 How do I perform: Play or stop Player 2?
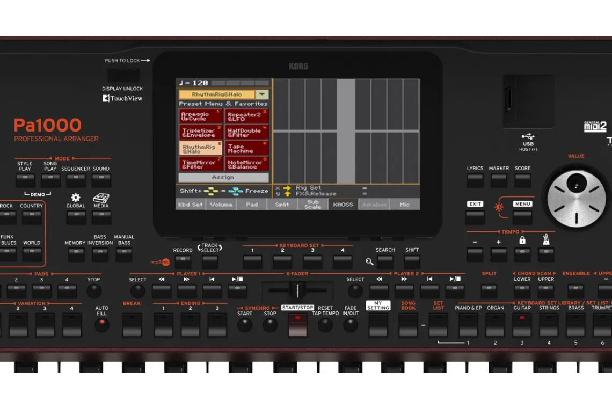point(455,292)
